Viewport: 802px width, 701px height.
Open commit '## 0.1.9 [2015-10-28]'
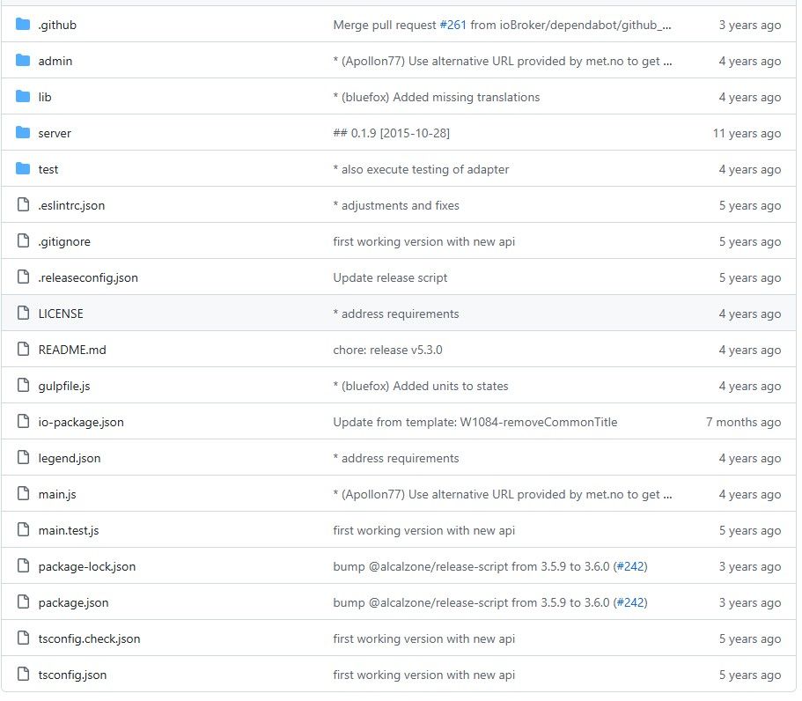coord(391,133)
